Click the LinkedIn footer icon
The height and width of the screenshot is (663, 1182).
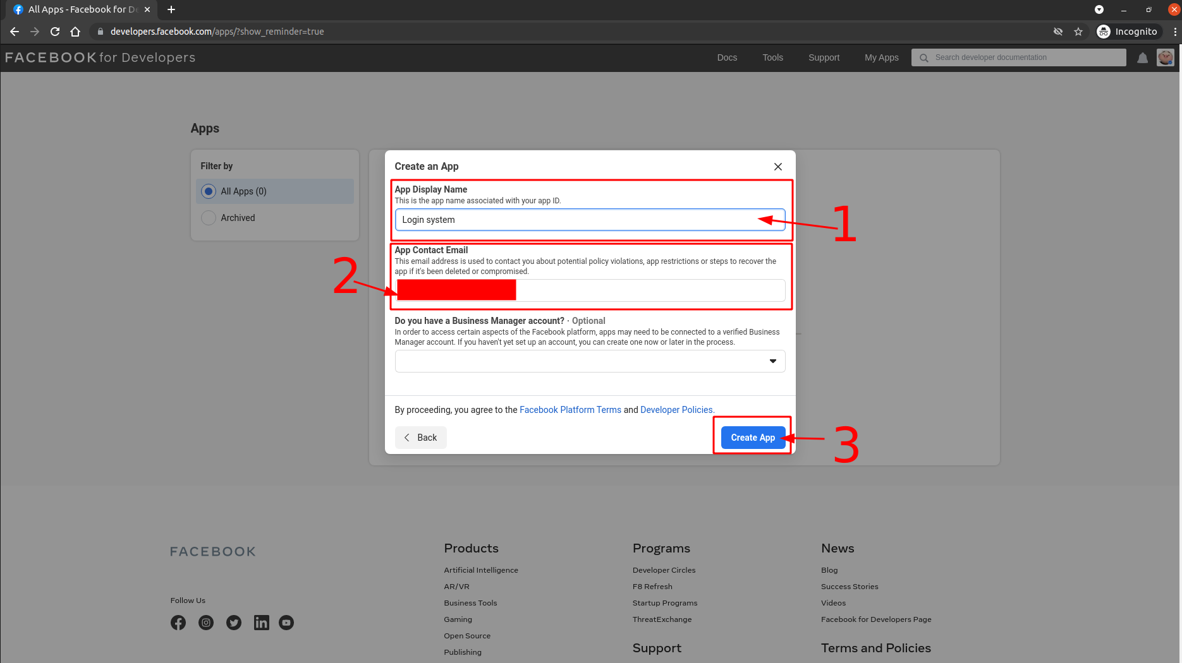[x=261, y=623]
